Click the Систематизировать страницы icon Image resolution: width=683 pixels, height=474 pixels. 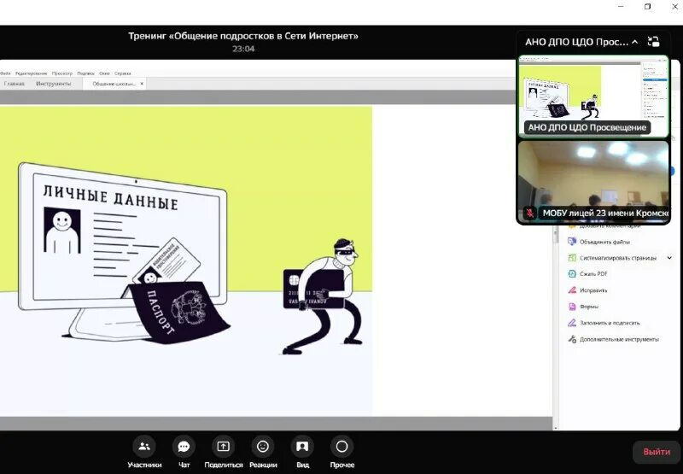coord(572,257)
